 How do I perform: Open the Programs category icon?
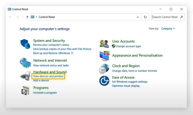point(25,90)
